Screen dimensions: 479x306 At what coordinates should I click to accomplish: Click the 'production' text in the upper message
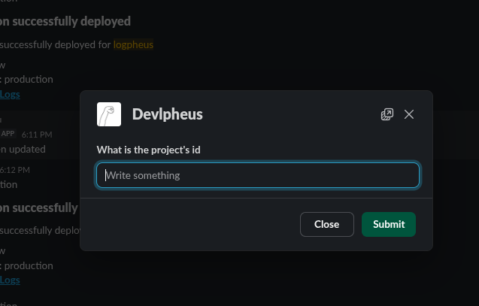coord(29,79)
